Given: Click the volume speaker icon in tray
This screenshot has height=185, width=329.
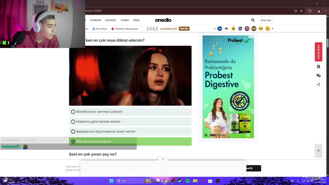Looking at the screenshot, I should click(307, 181).
